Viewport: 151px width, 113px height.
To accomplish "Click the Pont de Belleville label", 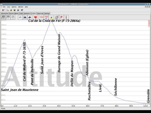I will point(32,72).
